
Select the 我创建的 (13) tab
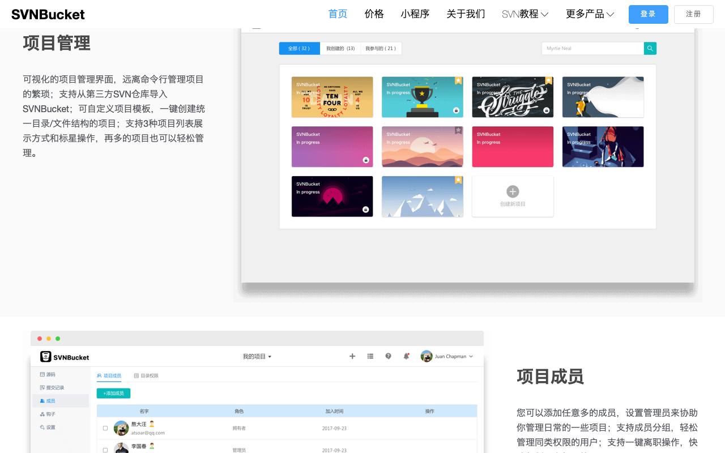(x=340, y=49)
